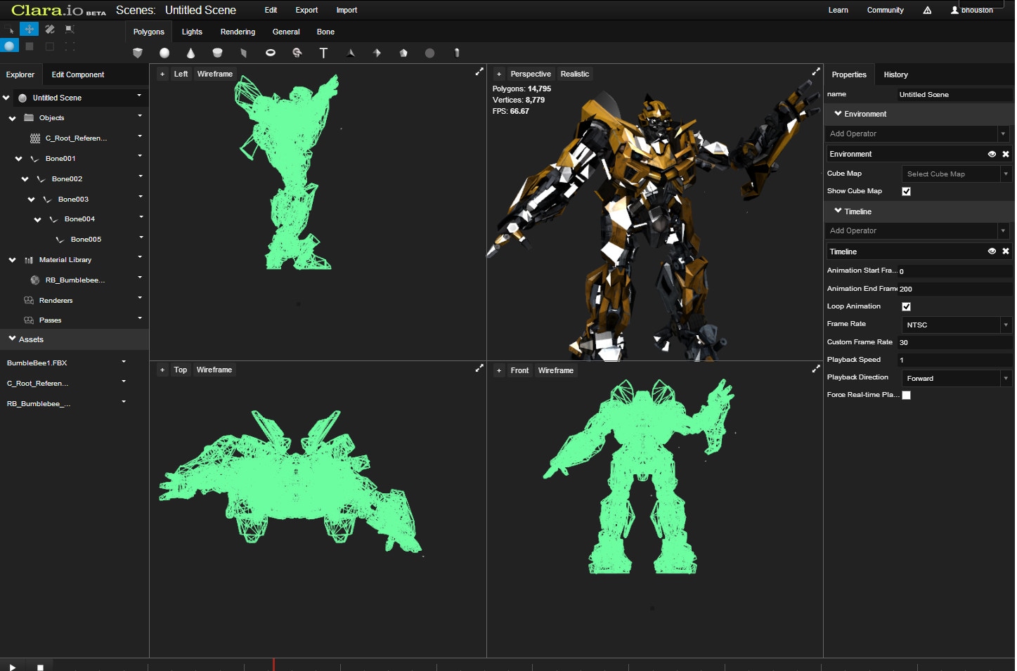The width and height of the screenshot is (1017, 671).
Task: Open the Rendering tab
Action: pyautogui.click(x=238, y=32)
